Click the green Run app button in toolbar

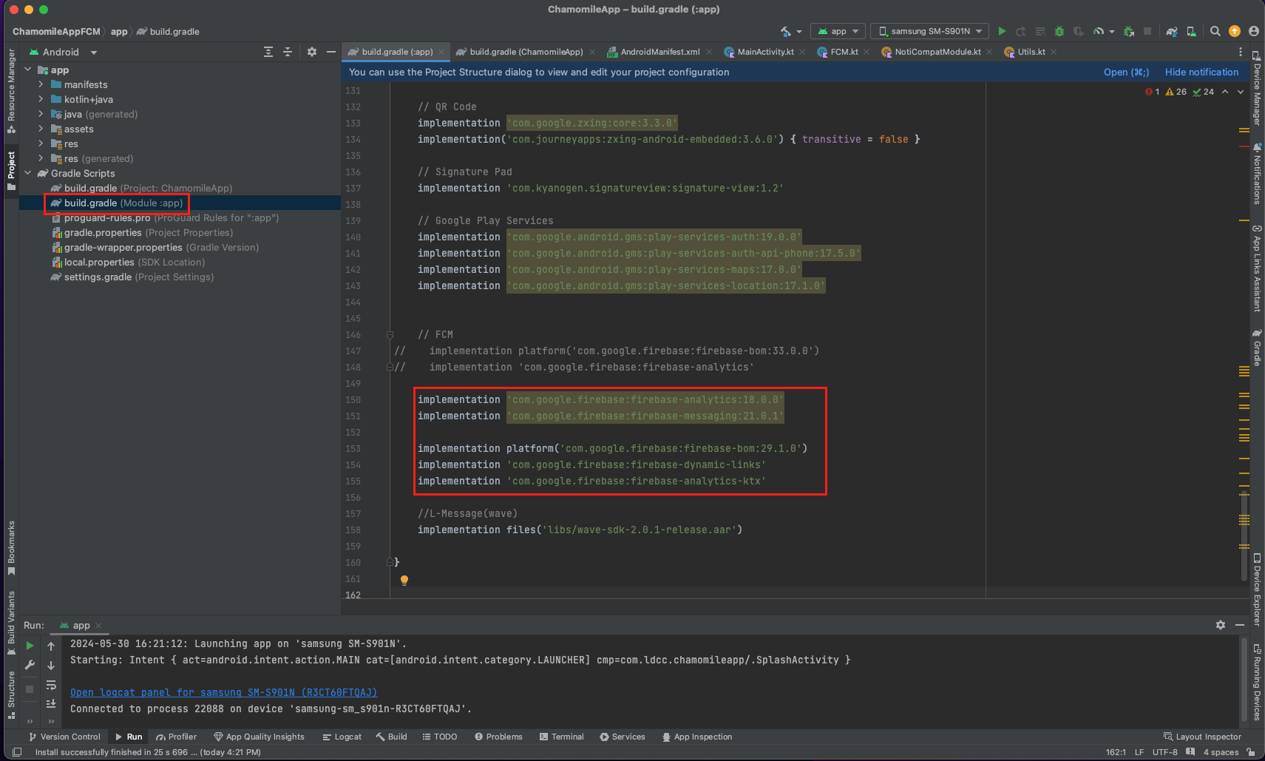point(1002,31)
